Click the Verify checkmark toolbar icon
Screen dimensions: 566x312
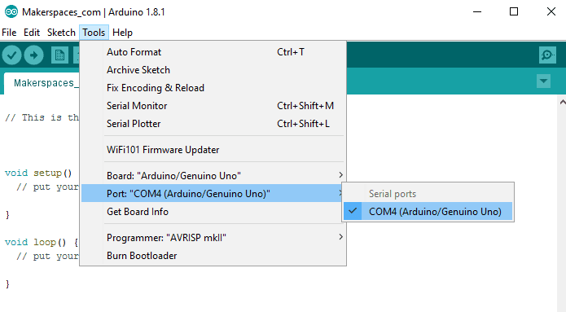click(x=12, y=55)
